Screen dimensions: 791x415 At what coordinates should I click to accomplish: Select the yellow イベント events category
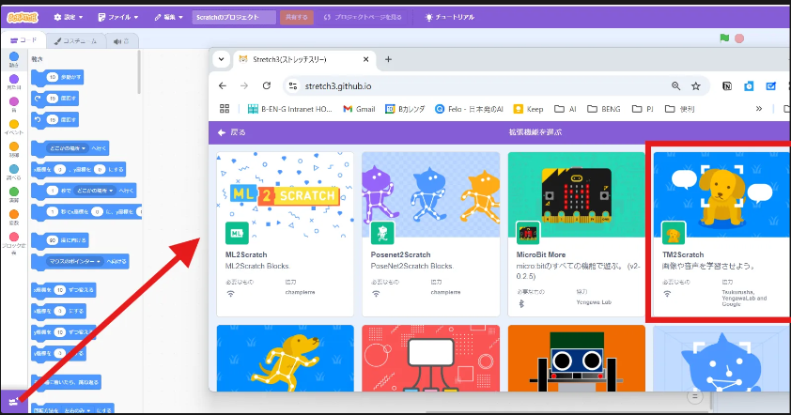[x=14, y=127]
